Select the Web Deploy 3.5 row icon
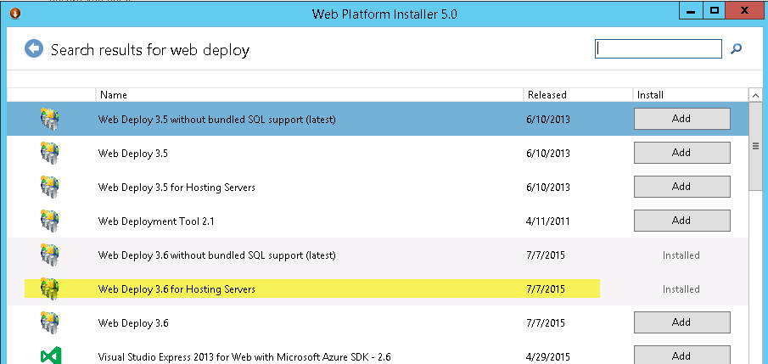This screenshot has height=364, width=768. tap(49, 153)
